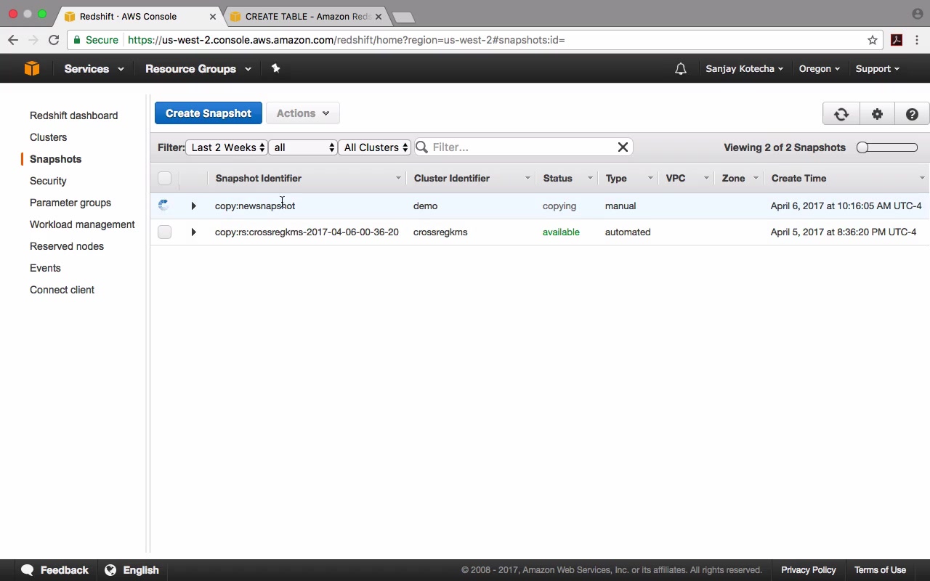Open the Chrome profile icon
This screenshot has height=581, width=930.
(918, 14)
